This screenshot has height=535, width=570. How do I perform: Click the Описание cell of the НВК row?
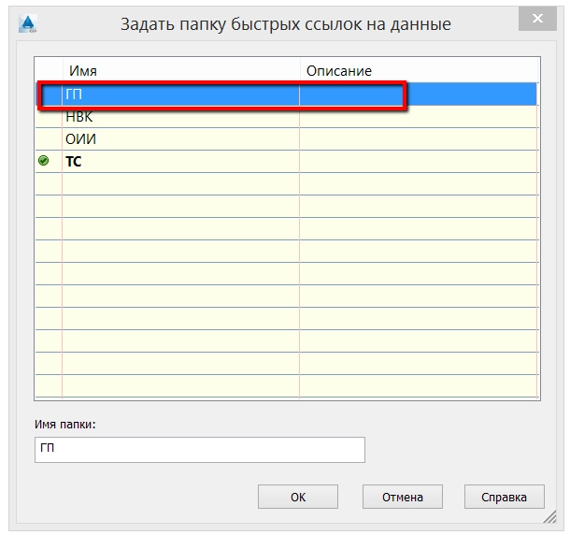tap(419, 118)
